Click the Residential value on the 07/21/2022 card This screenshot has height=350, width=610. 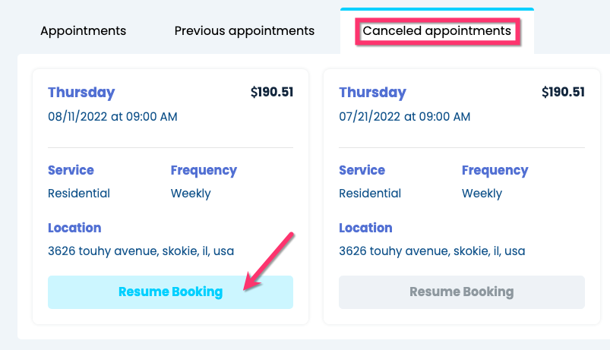click(x=370, y=194)
